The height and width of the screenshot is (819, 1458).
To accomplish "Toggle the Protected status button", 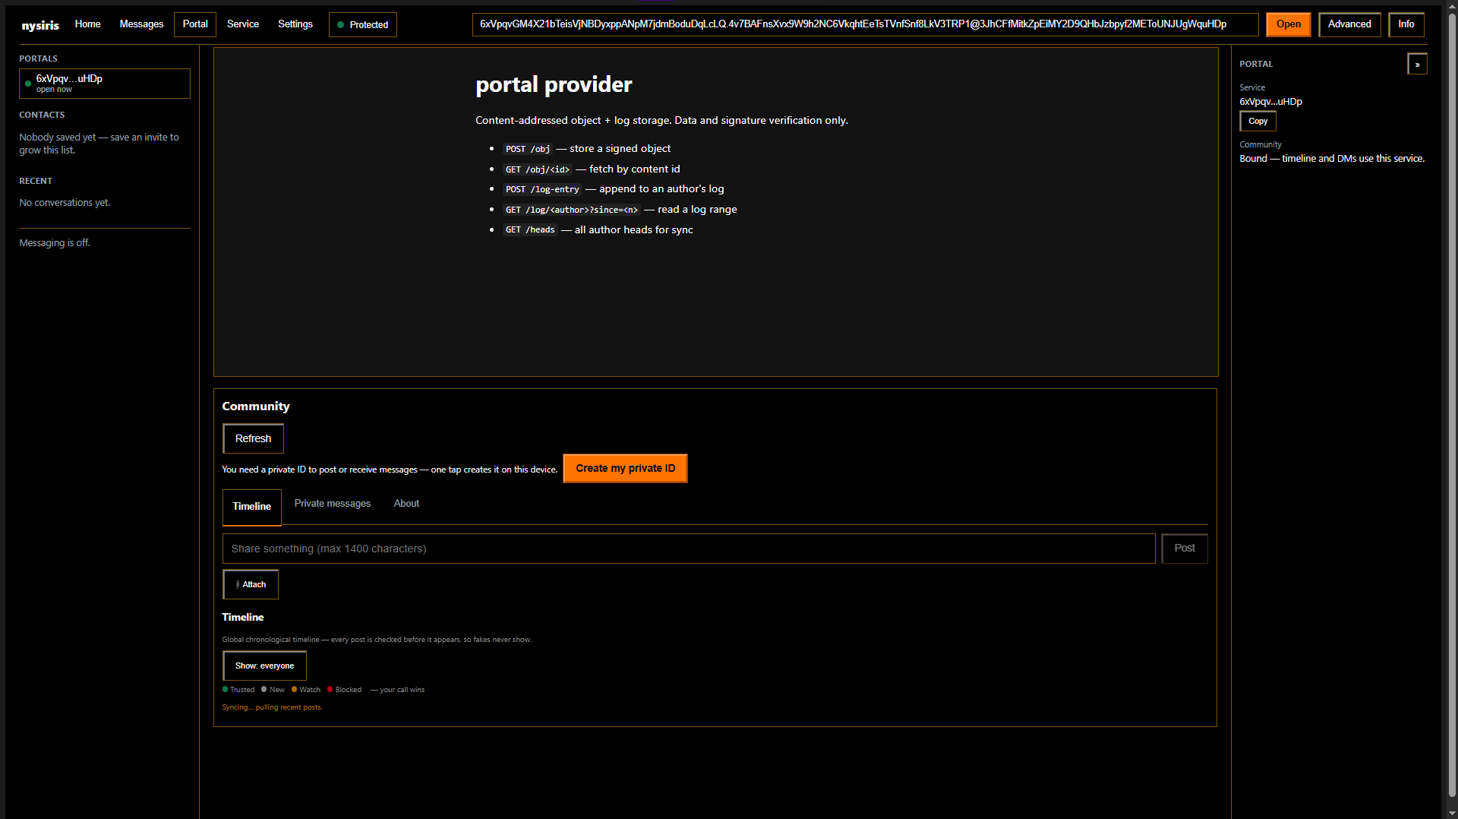I will (x=362, y=25).
